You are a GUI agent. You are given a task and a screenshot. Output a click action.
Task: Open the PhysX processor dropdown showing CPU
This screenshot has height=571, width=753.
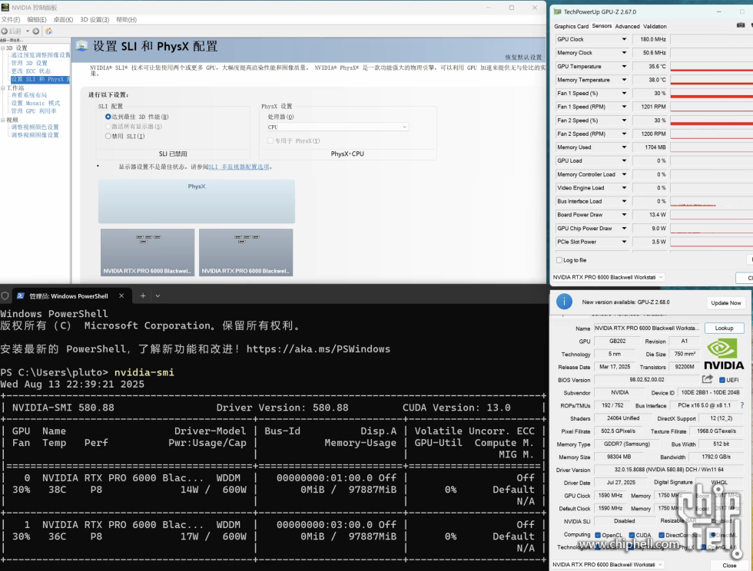pyautogui.click(x=337, y=127)
